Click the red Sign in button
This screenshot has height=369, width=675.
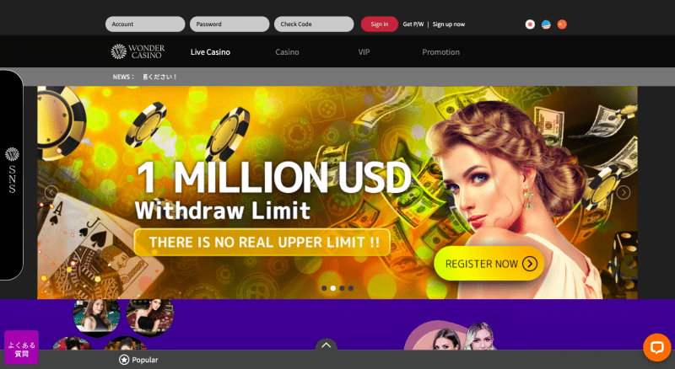pyautogui.click(x=379, y=24)
